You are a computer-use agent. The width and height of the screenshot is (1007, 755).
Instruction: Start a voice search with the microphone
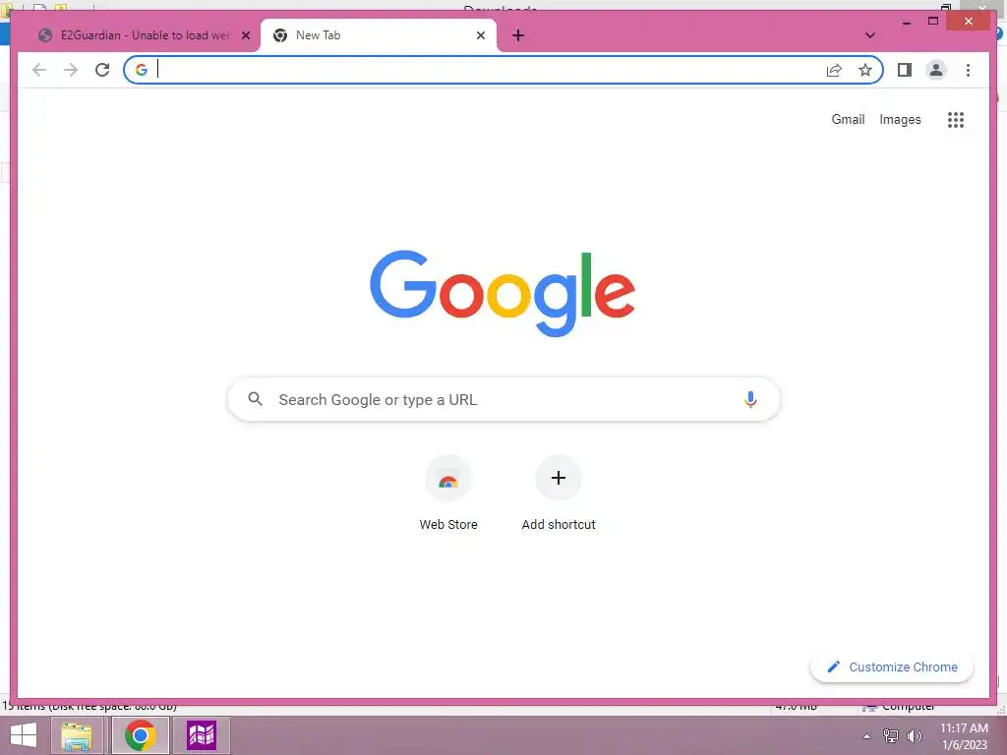[x=750, y=399]
